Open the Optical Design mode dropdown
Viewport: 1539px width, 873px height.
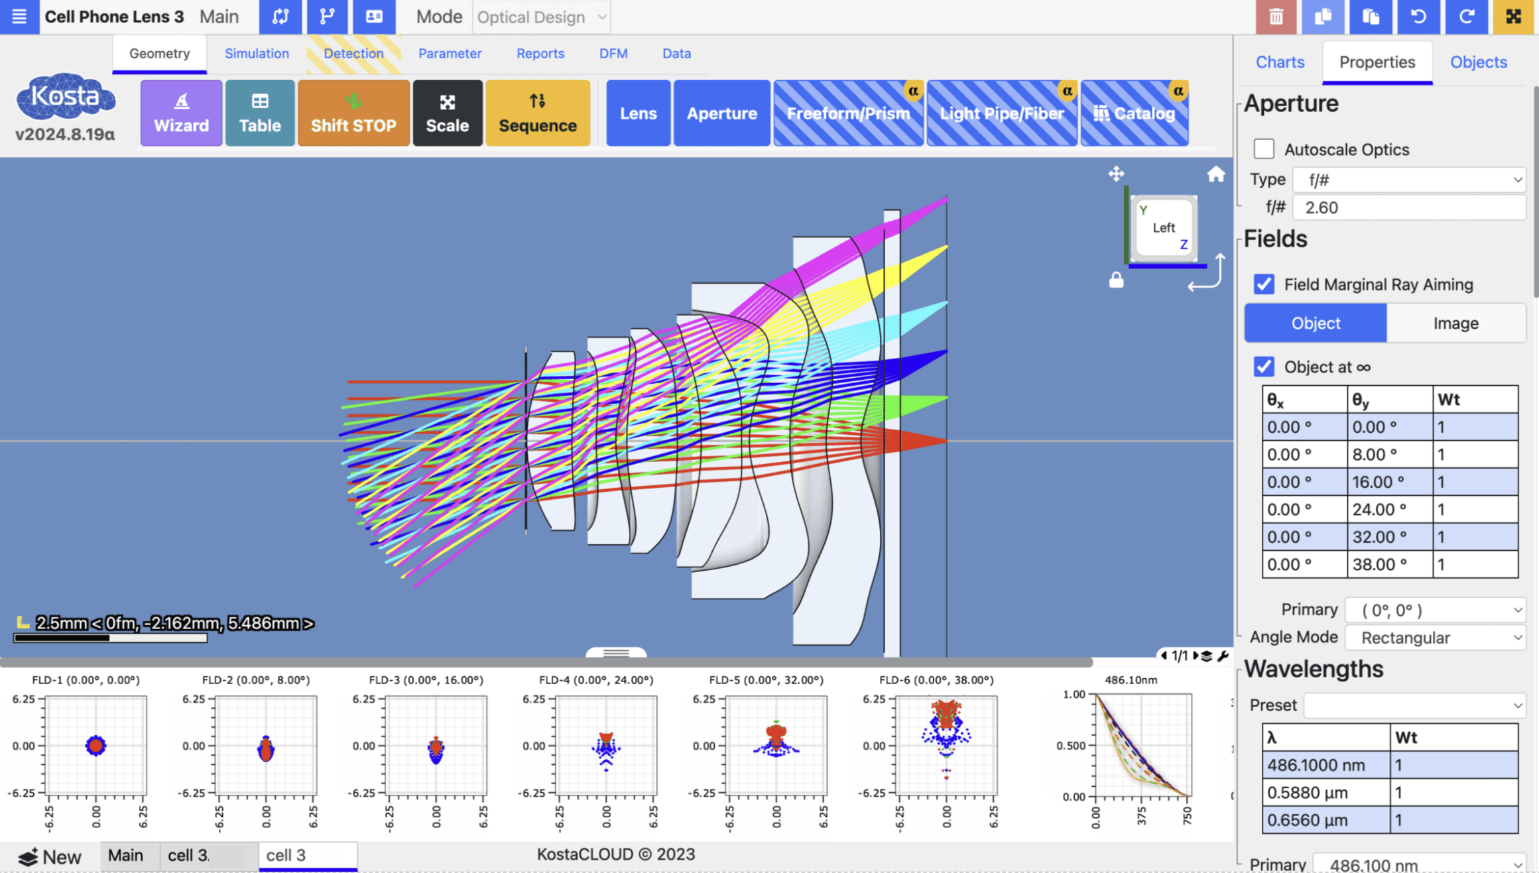[541, 17]
